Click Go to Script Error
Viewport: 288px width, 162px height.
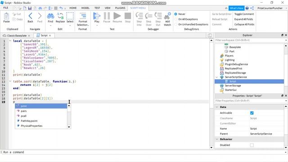coord(222,14)
